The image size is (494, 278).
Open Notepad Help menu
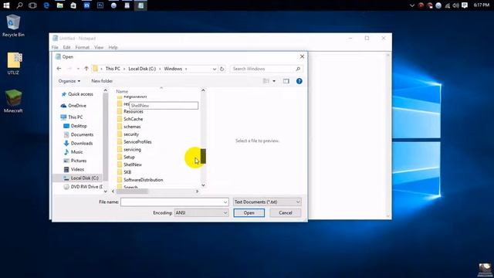(113, 47)
